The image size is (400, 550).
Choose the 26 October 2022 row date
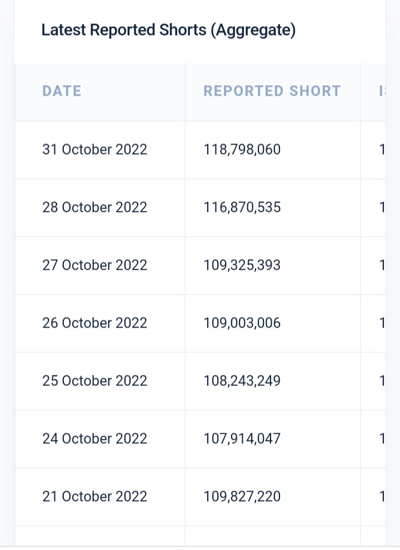[94, 323]
